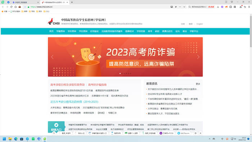Click the search magnifier in bottom quick bar
The height and width of the screenshot is (142, 252).
(x=54, y=133)
